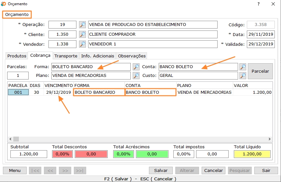Open cost center lookup beside GERAL field
This screenshot has width=281, height=182.
click(x=243, y=76)
